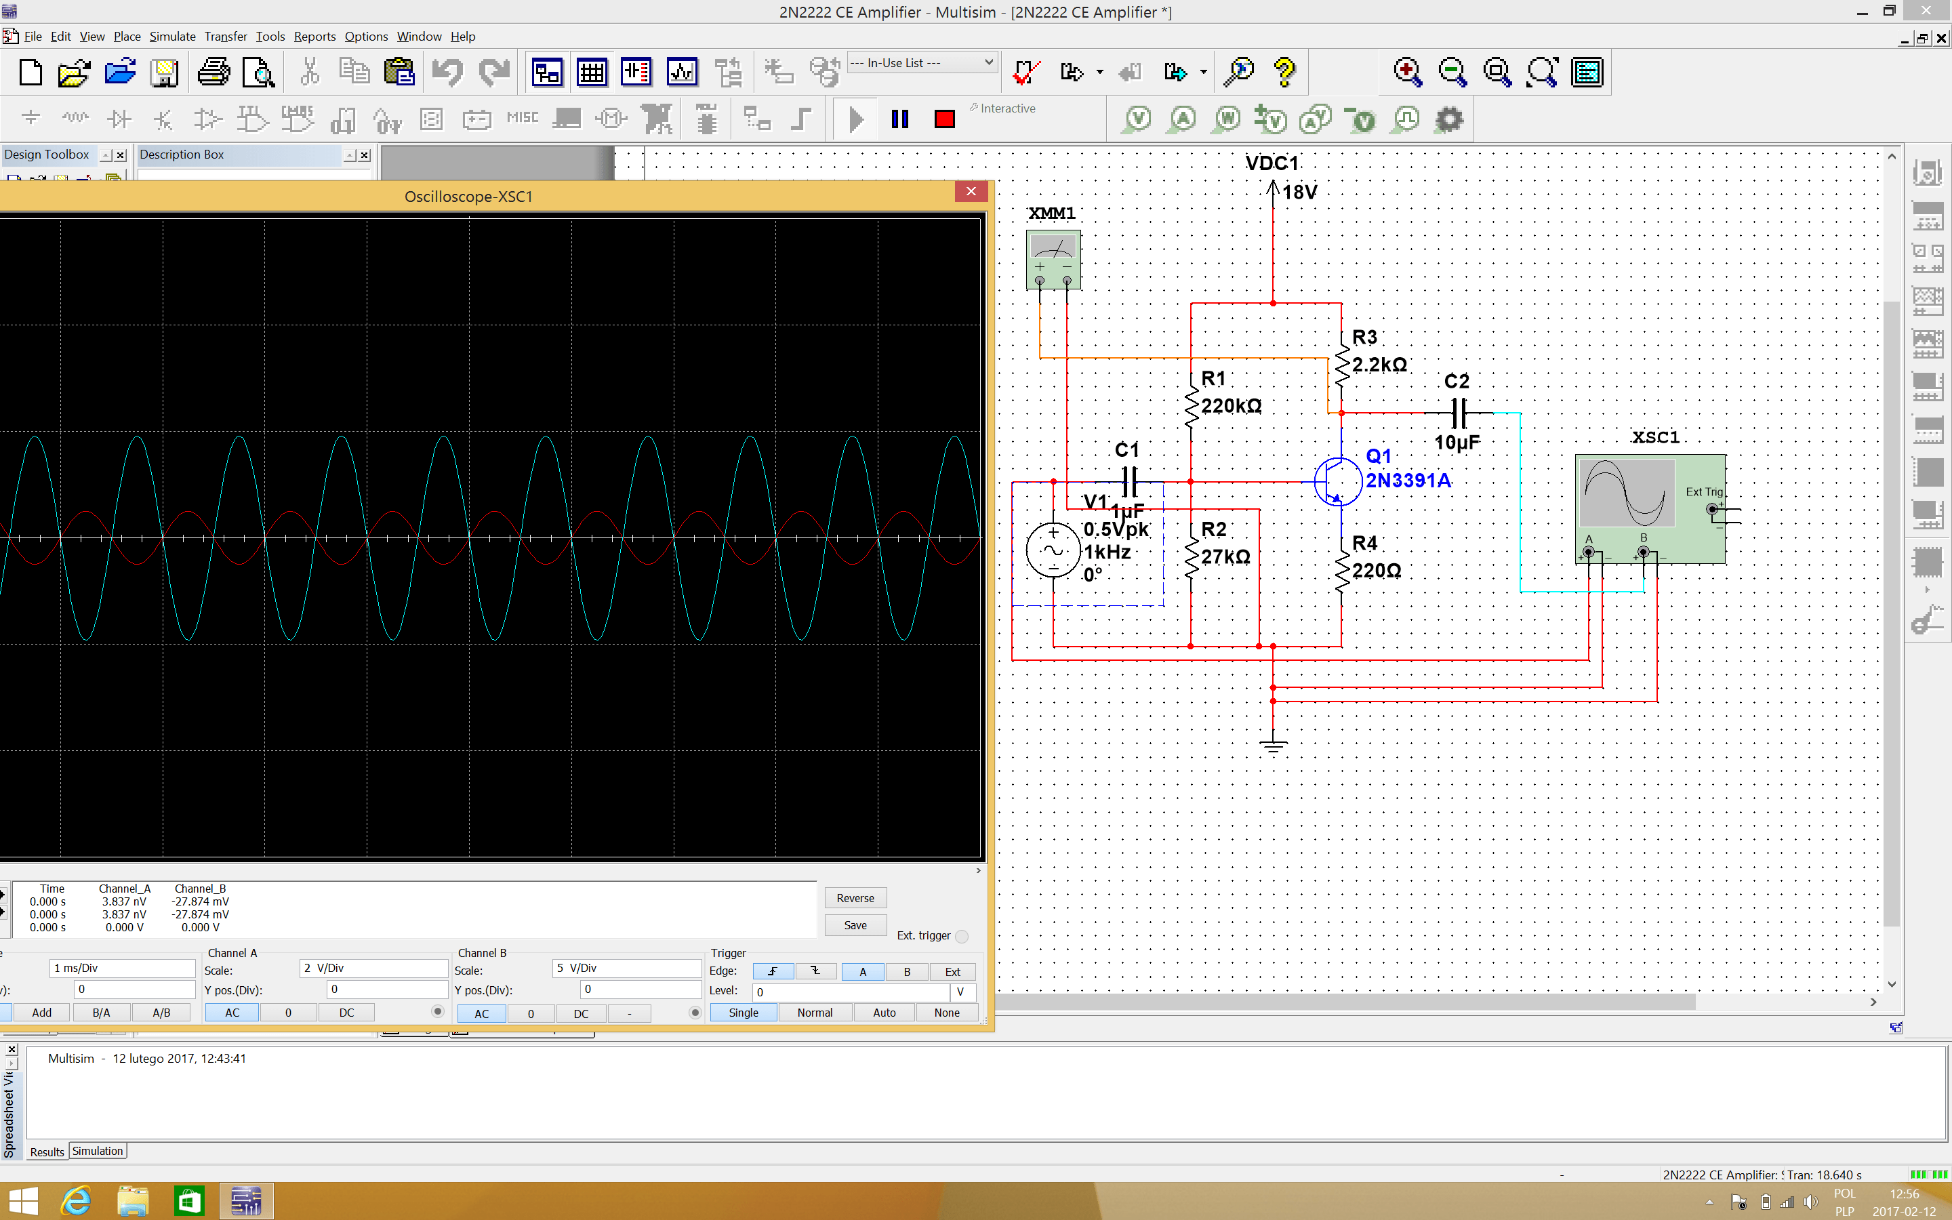1952x1220 pixels.
Task: Click the Reverse button in oscilloscope
Action: [855, 898]
